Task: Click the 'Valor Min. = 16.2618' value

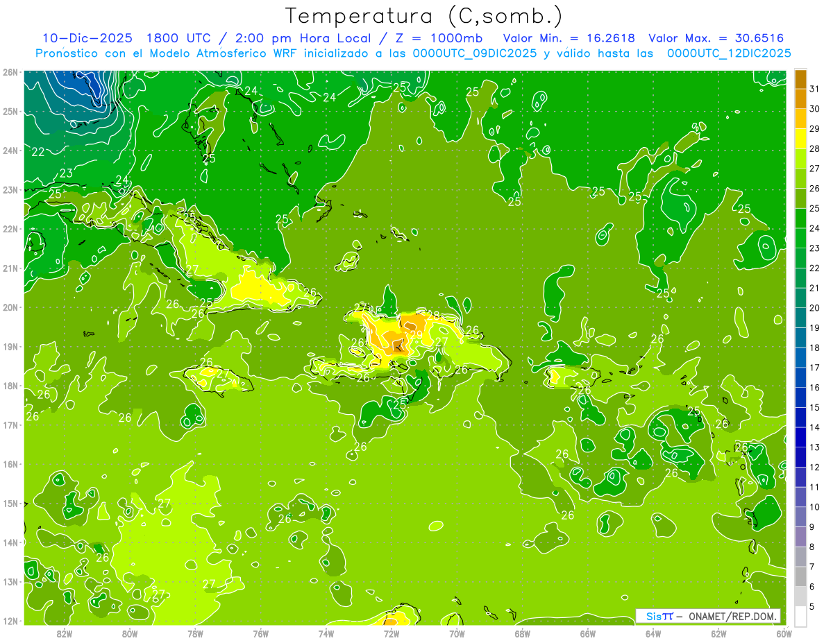Action: 569,38
